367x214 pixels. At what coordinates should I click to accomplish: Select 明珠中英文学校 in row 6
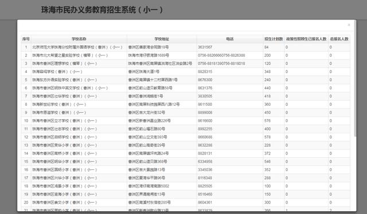pos(70,88)
